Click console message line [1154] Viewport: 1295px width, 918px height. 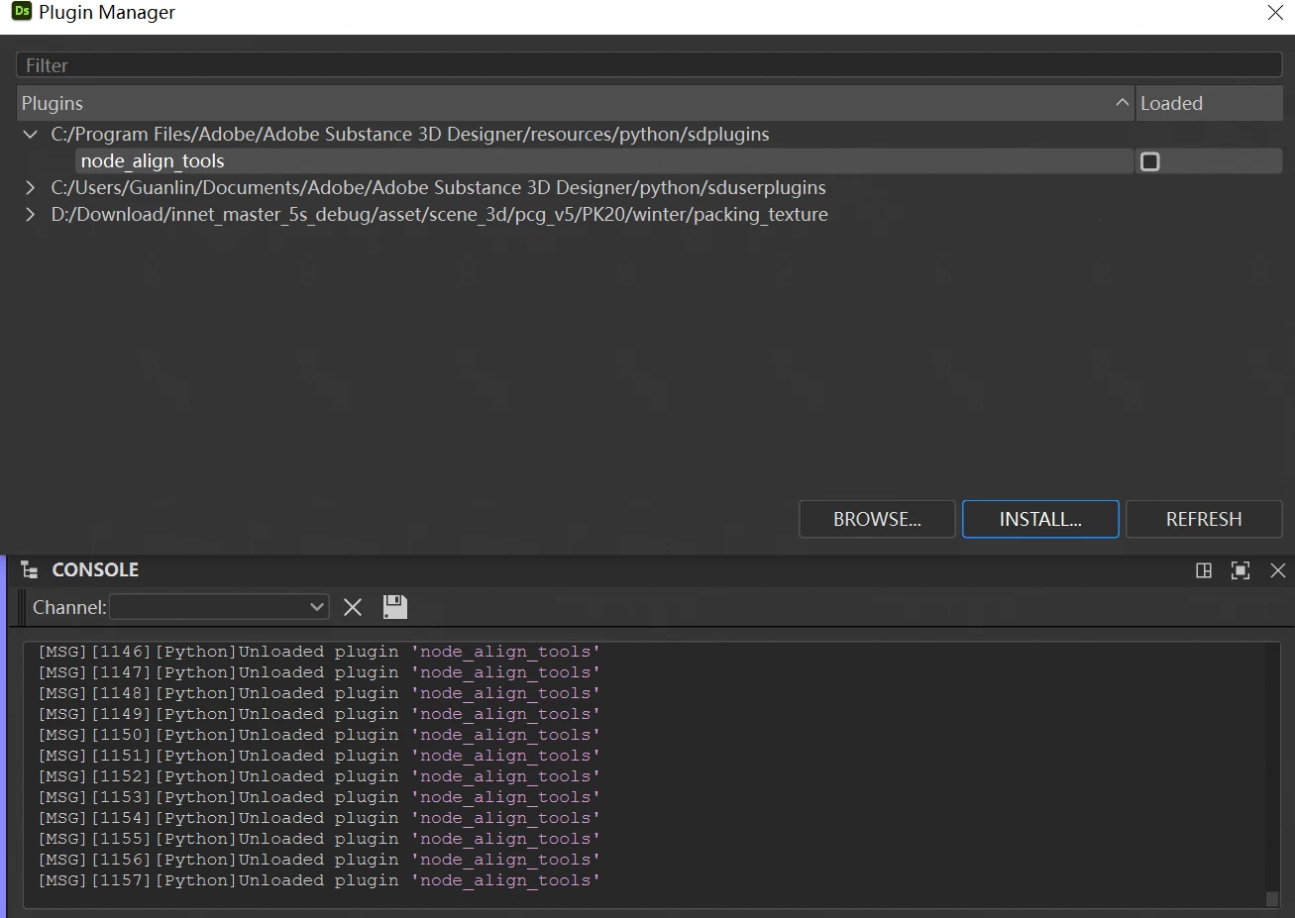pyautogui.click(x=319, y=818)
